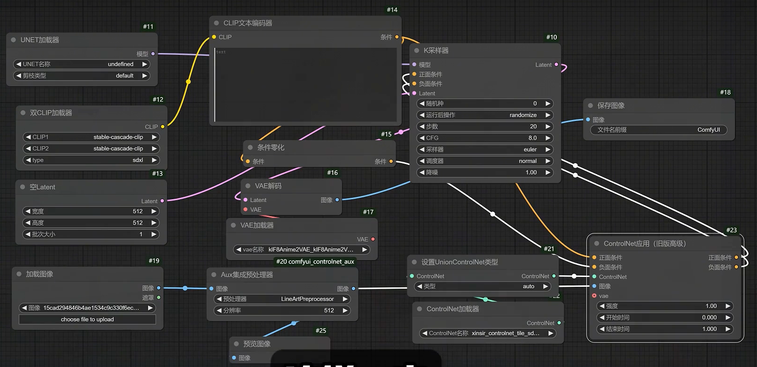Toggle collapse of the 条件零化 node

250,148
